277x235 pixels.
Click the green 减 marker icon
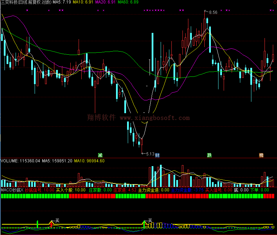coord(100,155)
